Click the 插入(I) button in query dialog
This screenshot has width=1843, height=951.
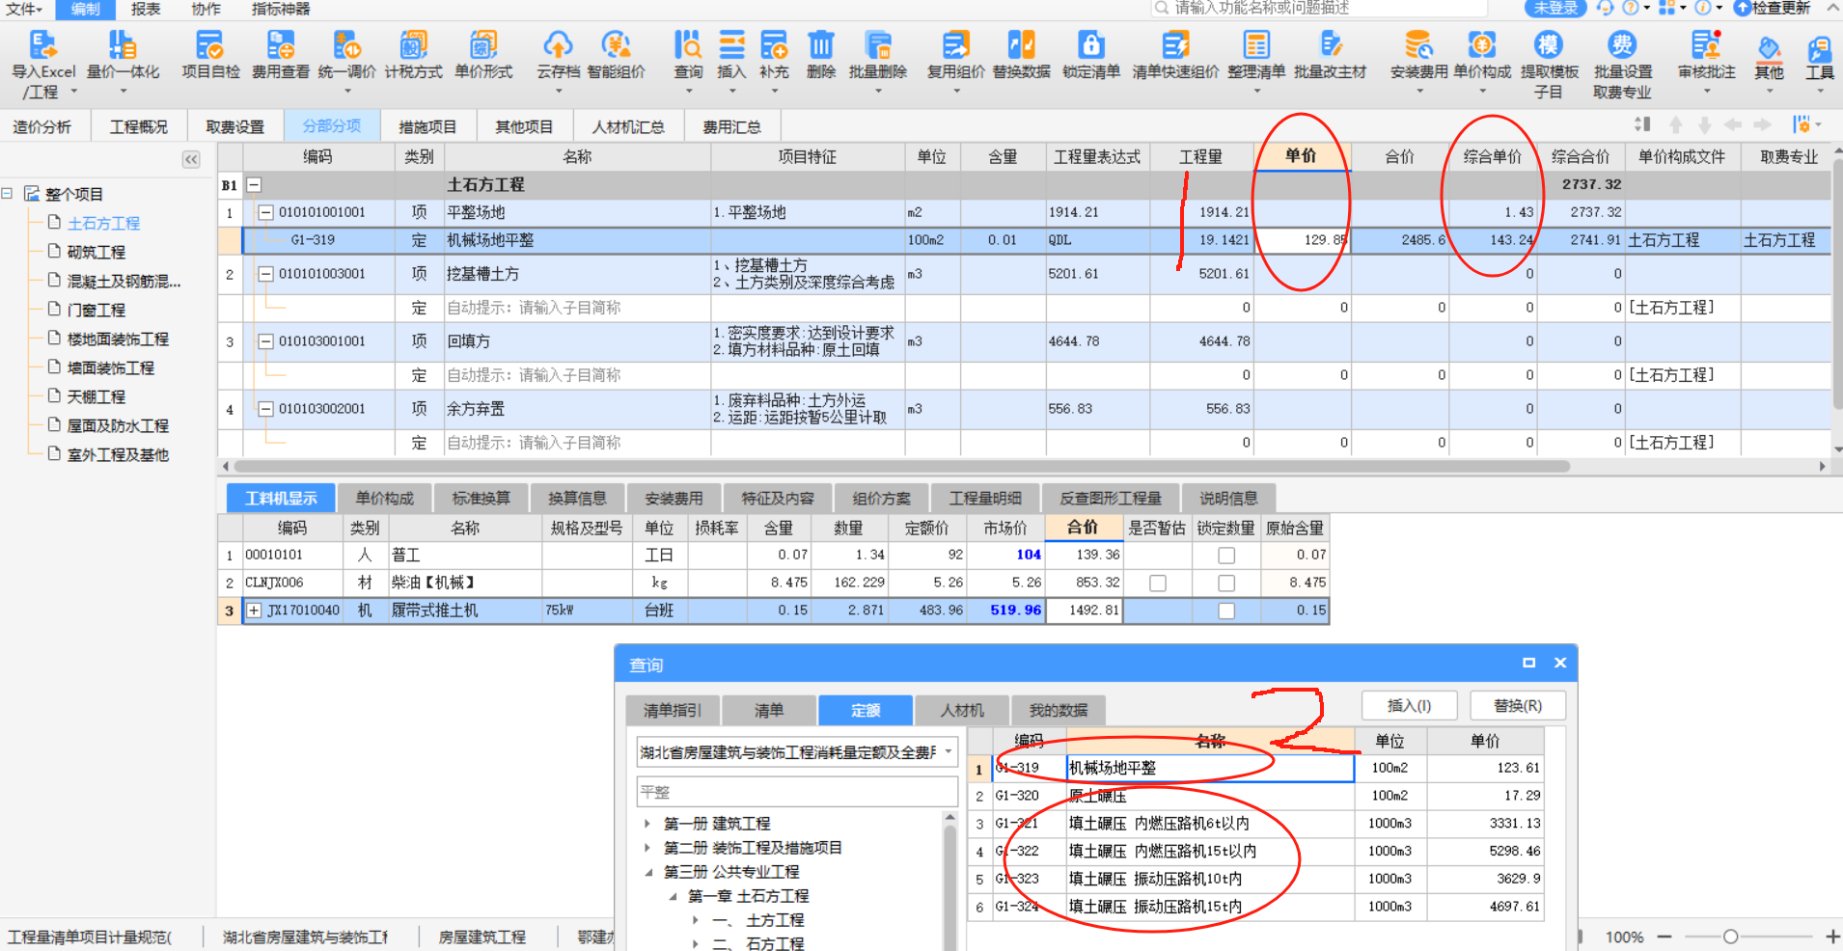point(1409,706)
